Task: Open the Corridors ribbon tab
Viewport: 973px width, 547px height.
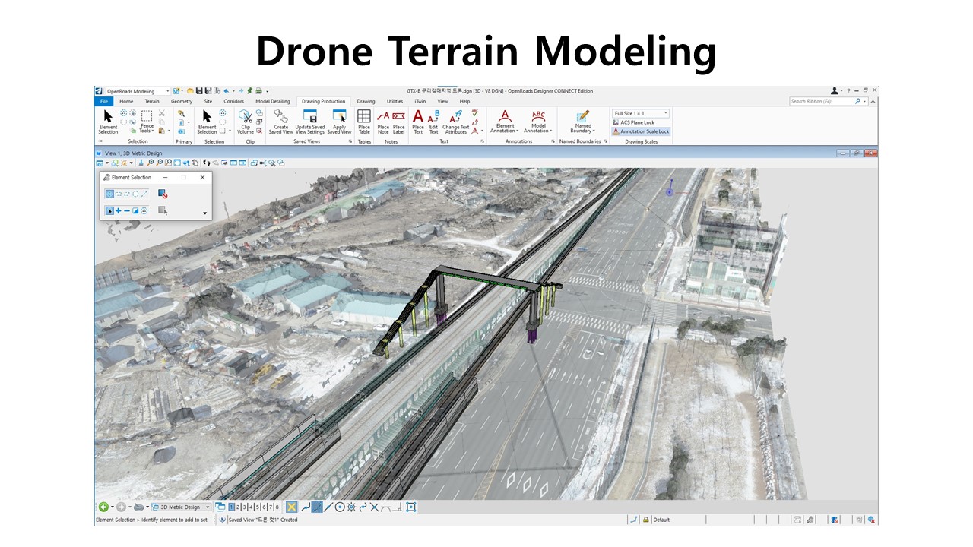Action: pyautogui.click(x=233, y=101)
